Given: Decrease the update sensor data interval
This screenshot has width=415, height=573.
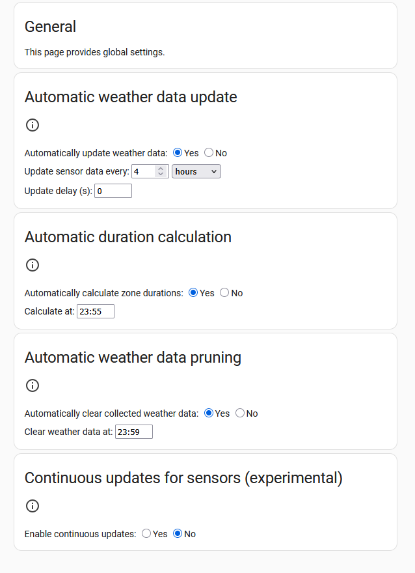Looking at the screenshot, I should pos(161,175).
